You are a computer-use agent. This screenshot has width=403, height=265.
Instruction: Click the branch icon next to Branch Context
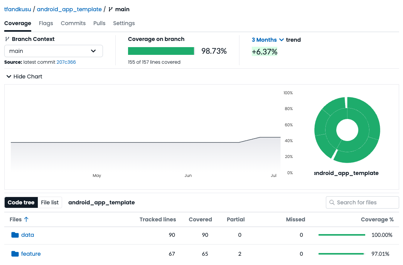click(7, 39)
